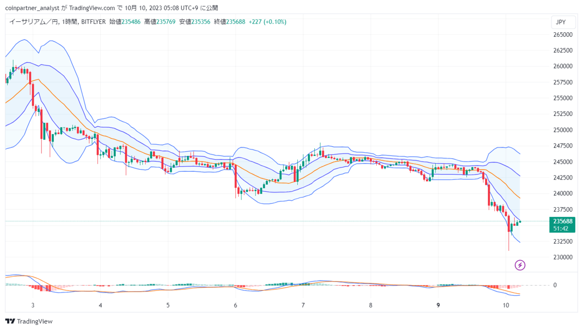Select date marker 6 on time axis

click(235, 305)
